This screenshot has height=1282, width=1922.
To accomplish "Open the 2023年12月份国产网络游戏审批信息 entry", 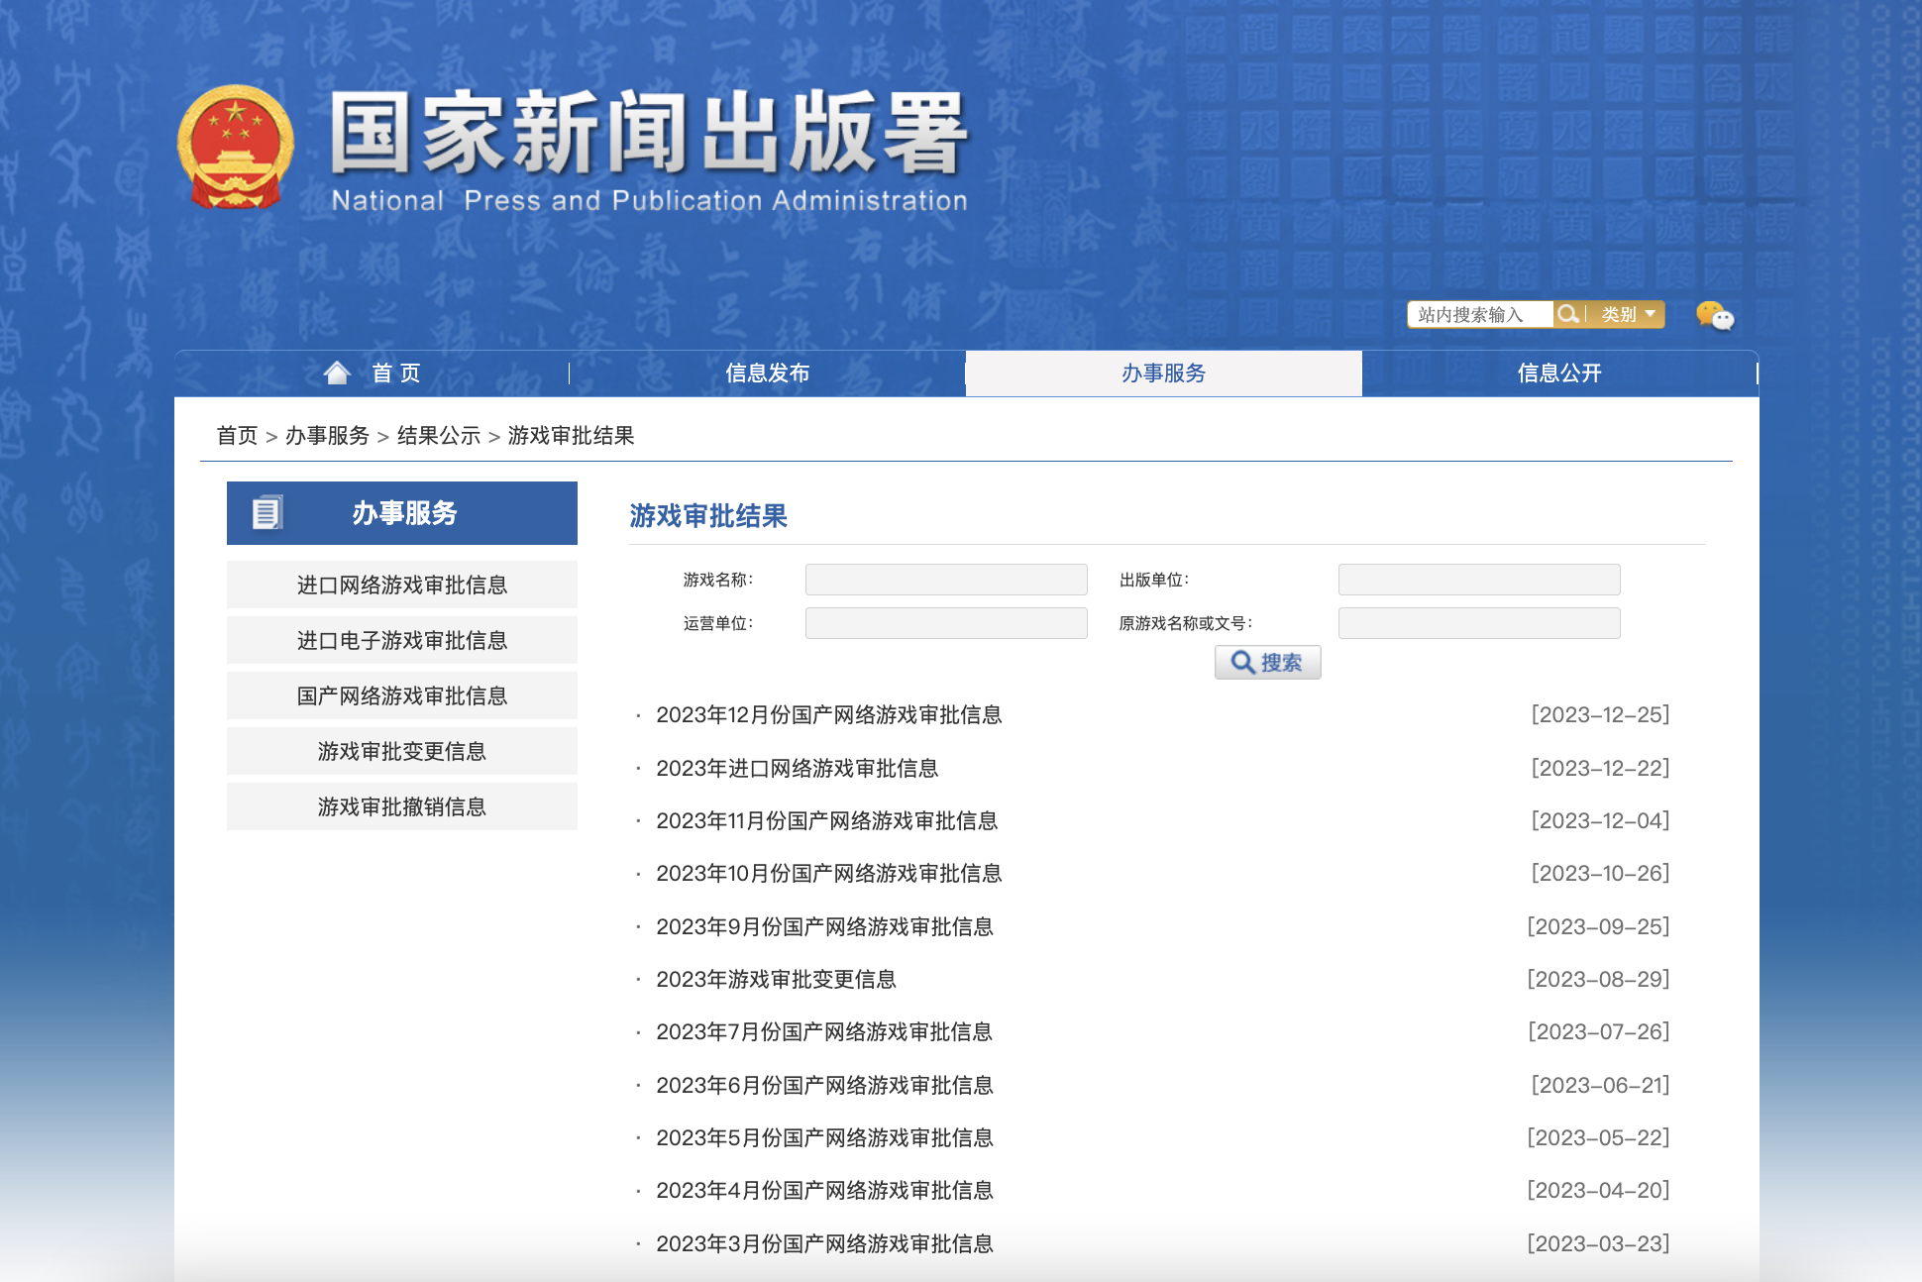I will point(829,715).
